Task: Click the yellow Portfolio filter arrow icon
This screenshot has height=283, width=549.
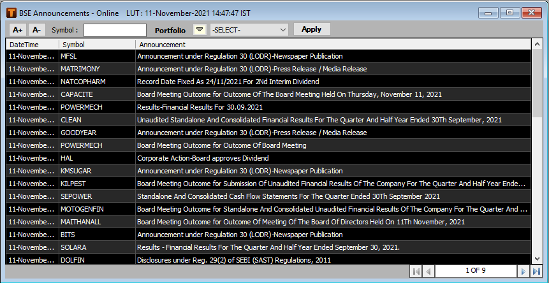Action: pos(200,29)
